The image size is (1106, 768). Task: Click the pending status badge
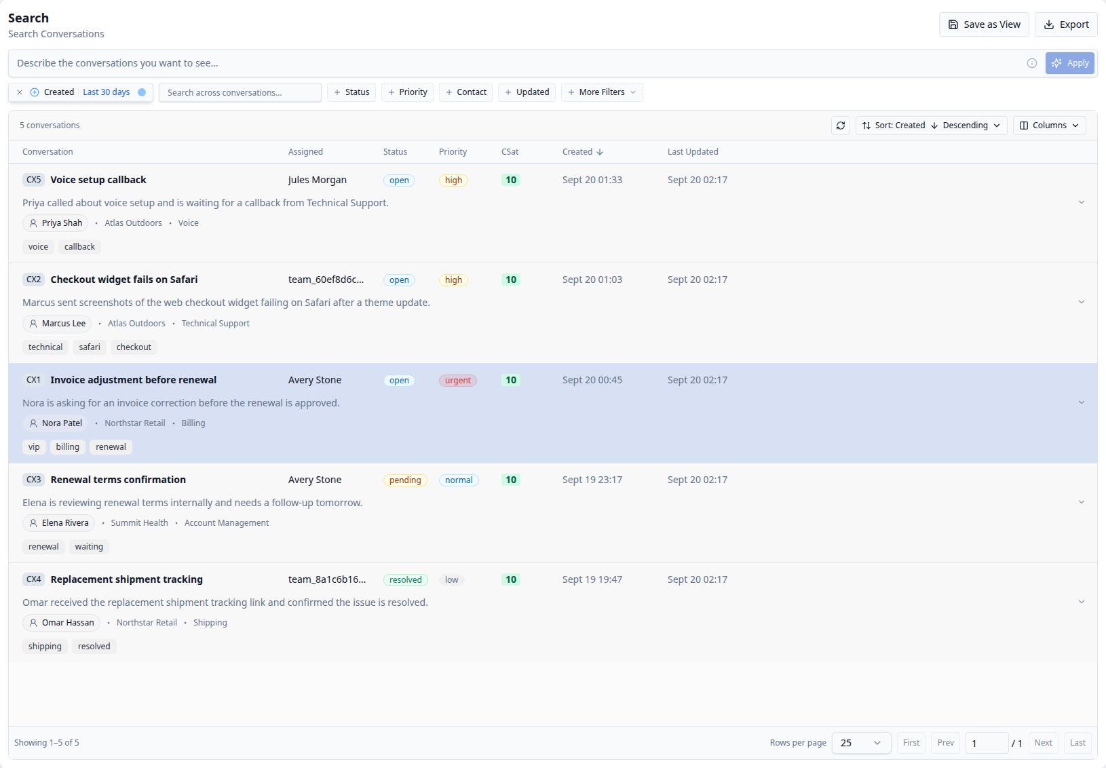coord(405,480)
